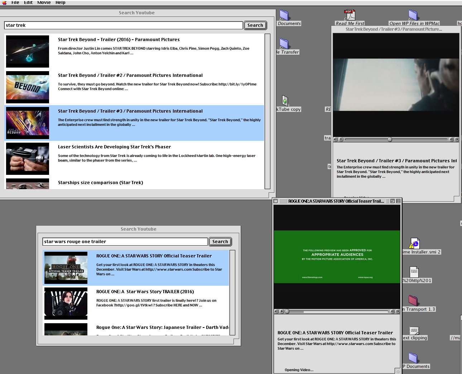Viewport: 462px width, 374px height.
Task: Open the Help menu
Action: click(x=61, y=3)
